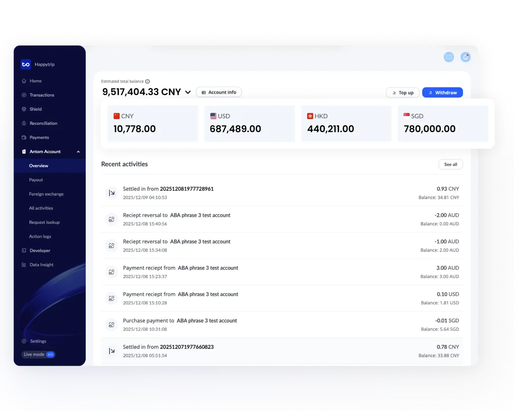The image size is (514, 411).
Task: Click the Hong Kong flag icon
Action: coord(310,116)
